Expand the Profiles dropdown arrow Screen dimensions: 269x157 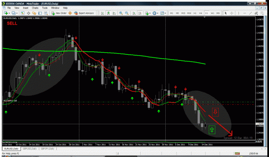[x=17, y=13]
